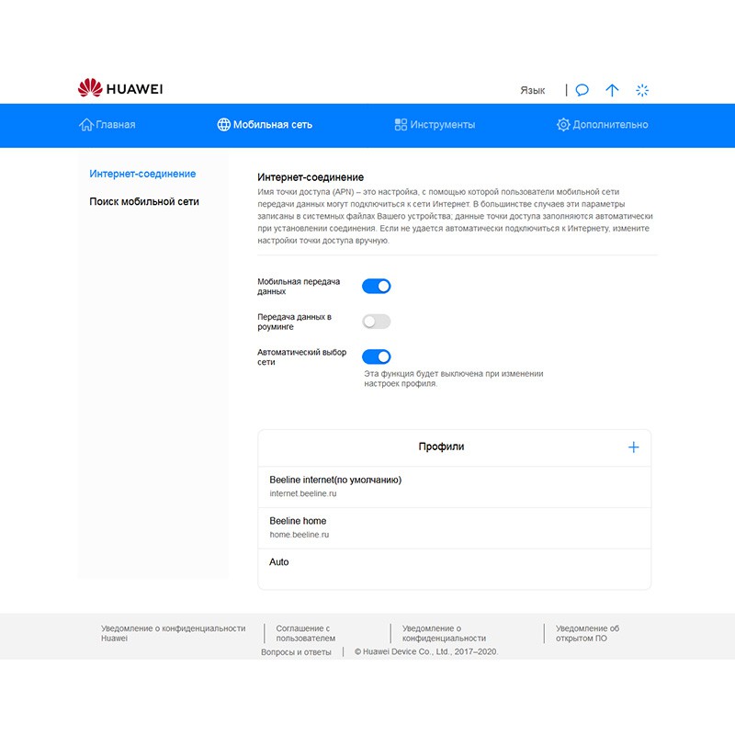Image resolution: width=735 pixels, height=735 pixels.
Task: Open the SMS messages icon
Action: 582,90
